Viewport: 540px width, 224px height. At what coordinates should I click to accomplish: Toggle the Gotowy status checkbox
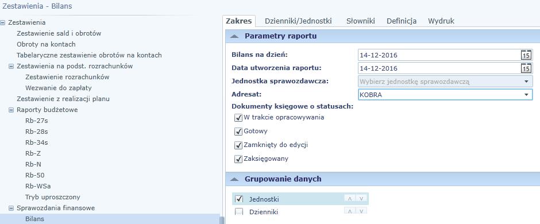tap(238, 132)
